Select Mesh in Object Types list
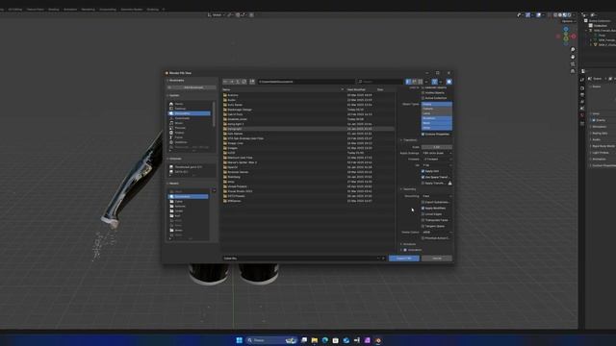 tap(437, 123)
